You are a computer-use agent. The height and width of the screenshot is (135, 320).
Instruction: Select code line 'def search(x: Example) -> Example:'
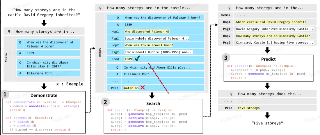point(140,110)
